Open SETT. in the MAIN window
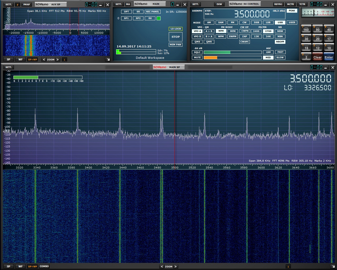The width and height of the screenshot is (337, 270). [x=119, y=4]
